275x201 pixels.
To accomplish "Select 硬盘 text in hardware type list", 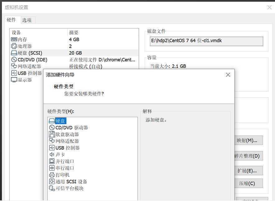I will click(60, 121).
